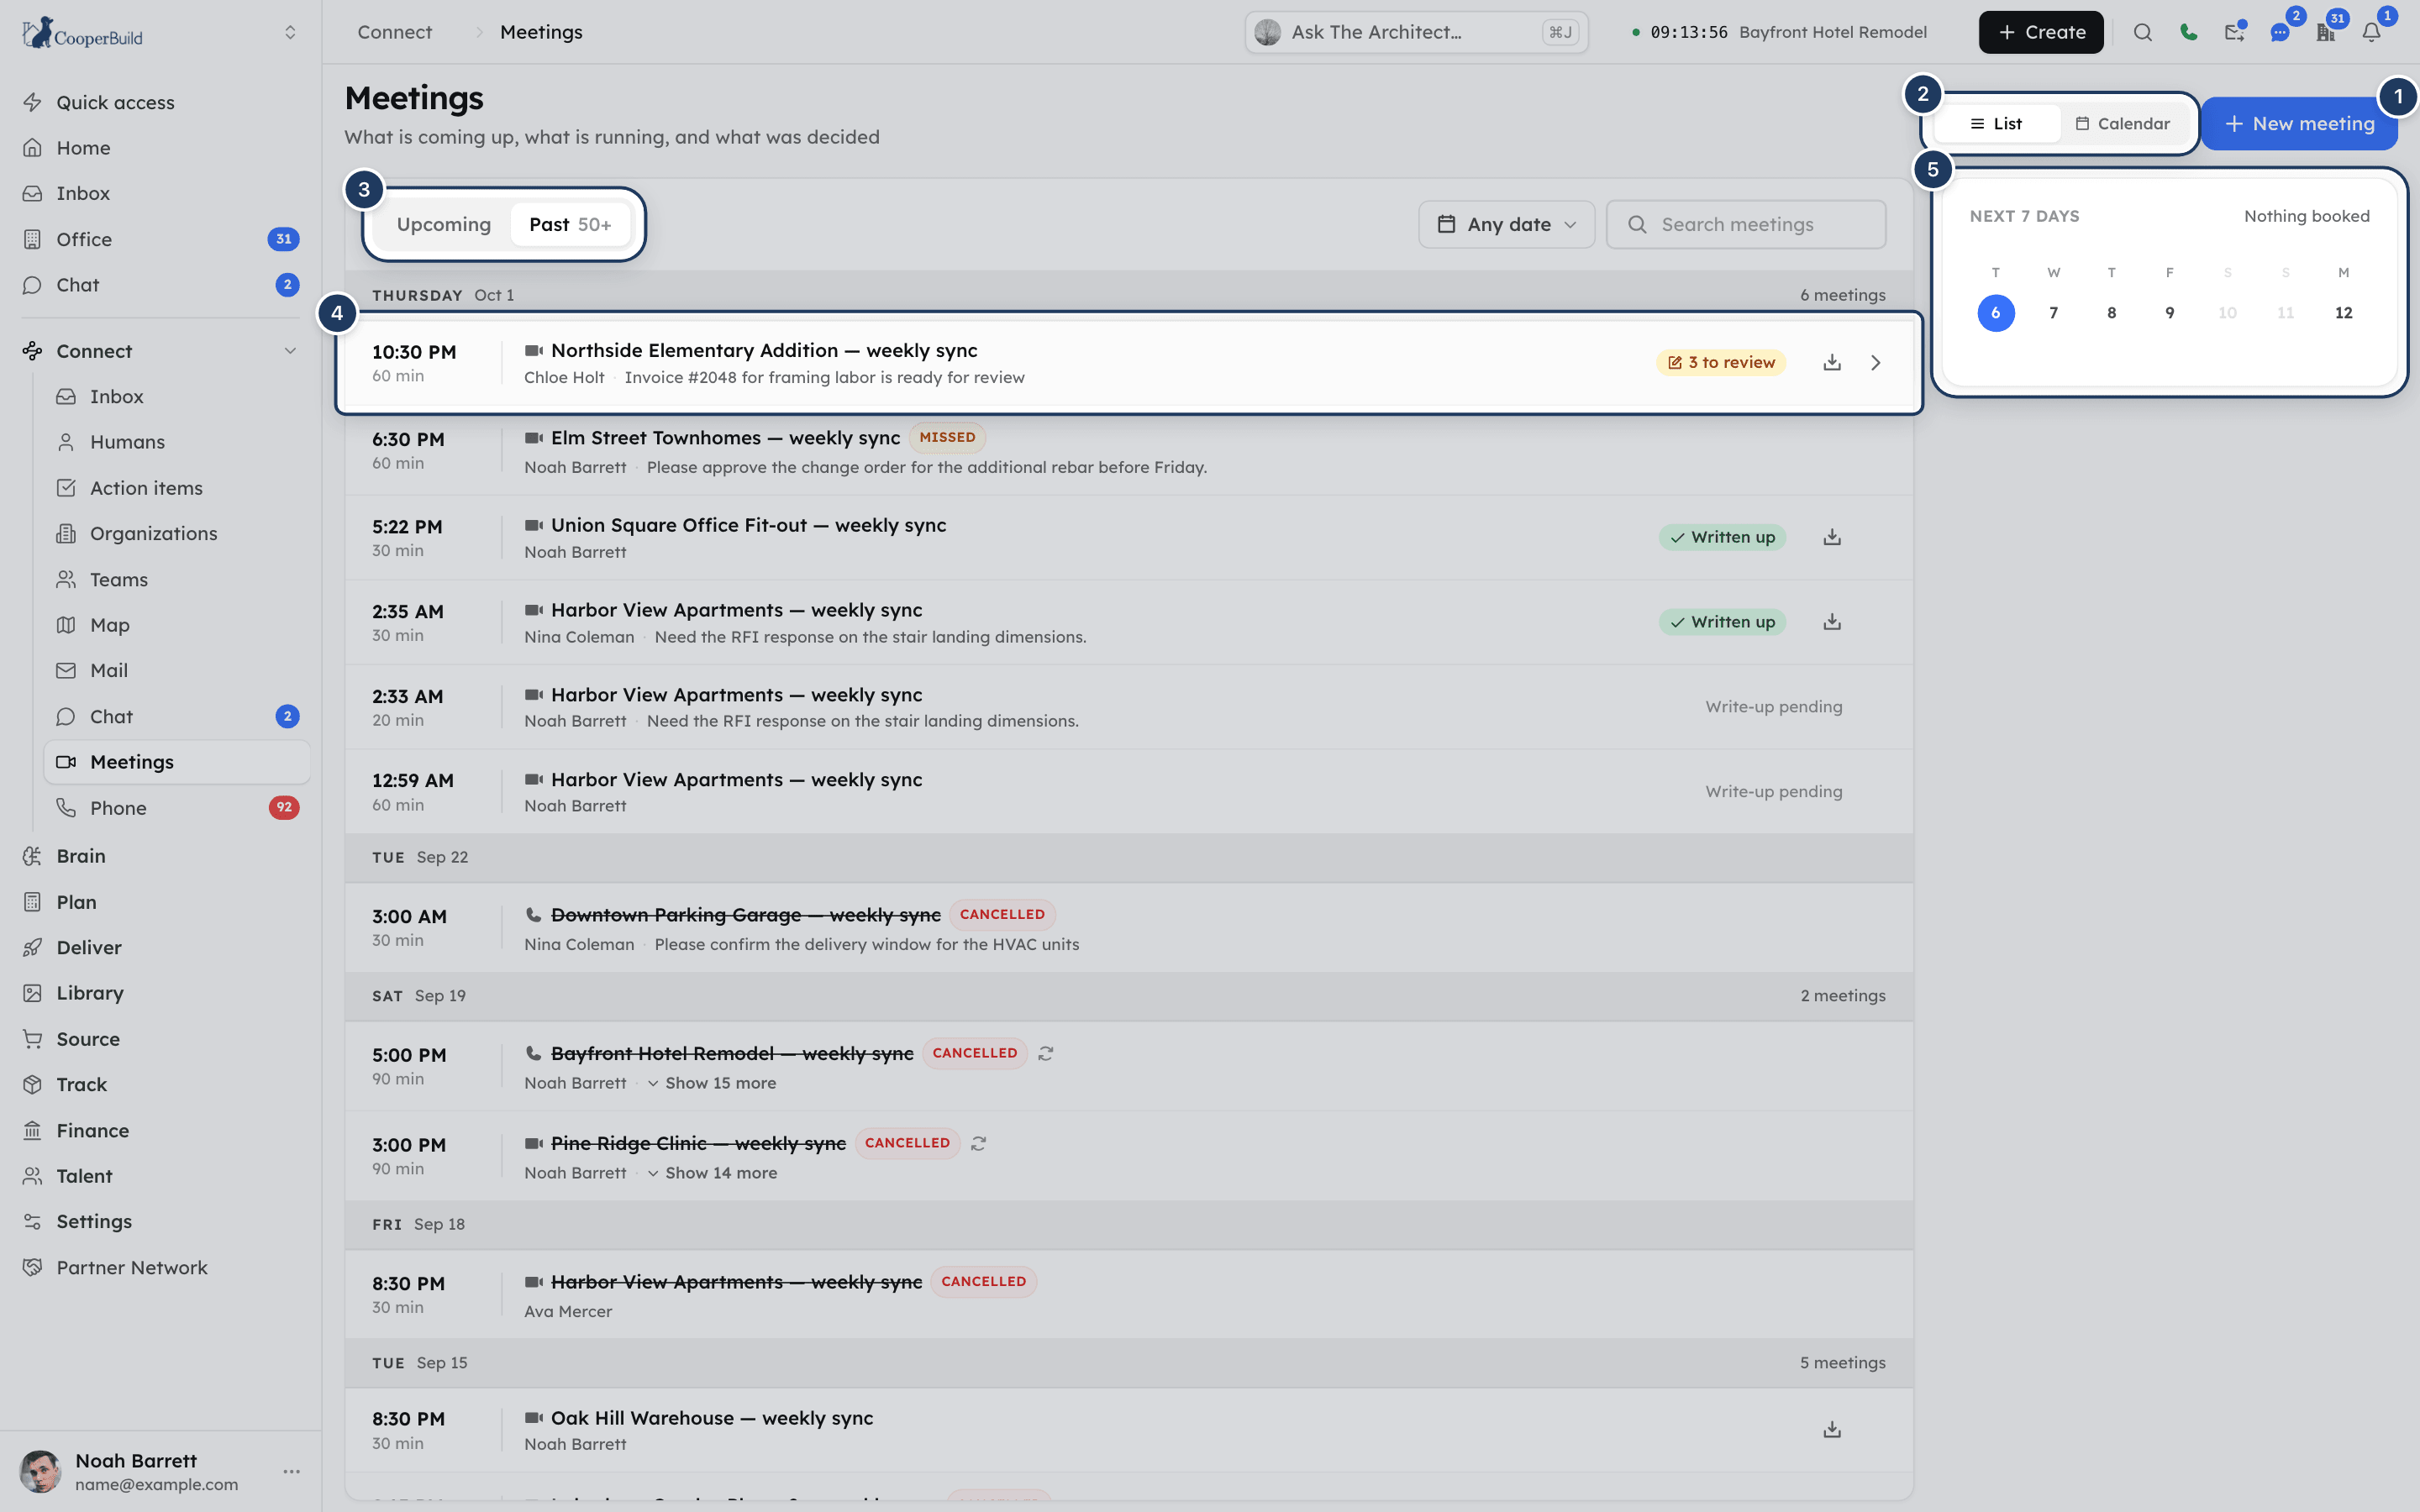Open the notifications bell icon
Viewport: 2420px width, 1512px height.
(x=2371, y=32)
